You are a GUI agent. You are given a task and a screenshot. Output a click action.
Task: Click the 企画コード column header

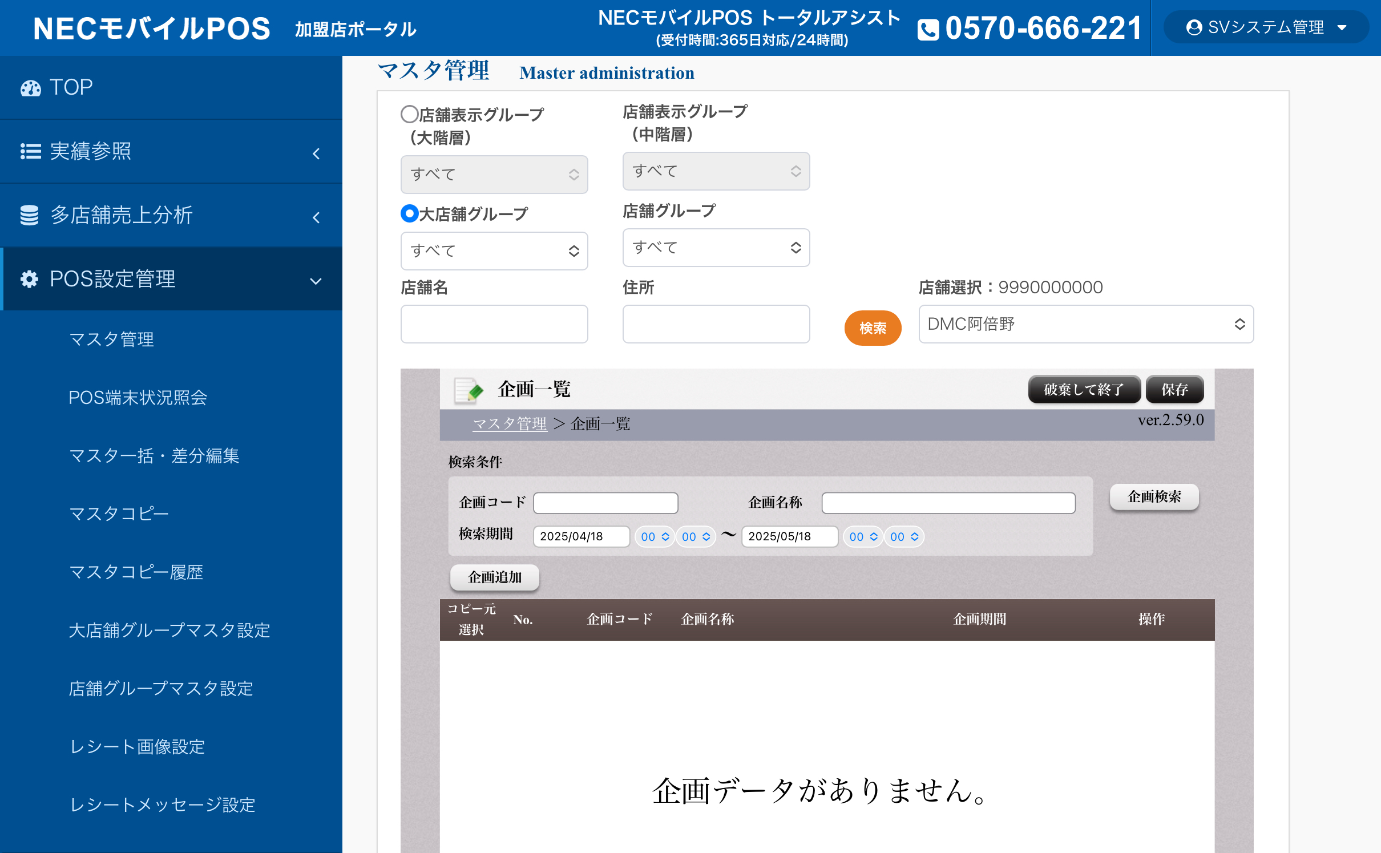620,619
